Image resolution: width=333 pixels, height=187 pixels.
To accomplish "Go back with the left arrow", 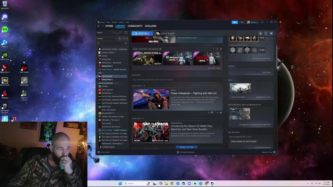I will [99, 26].
